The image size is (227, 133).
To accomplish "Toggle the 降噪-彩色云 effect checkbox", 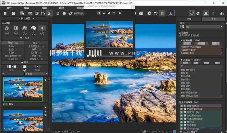I will [x=181, y=106].
